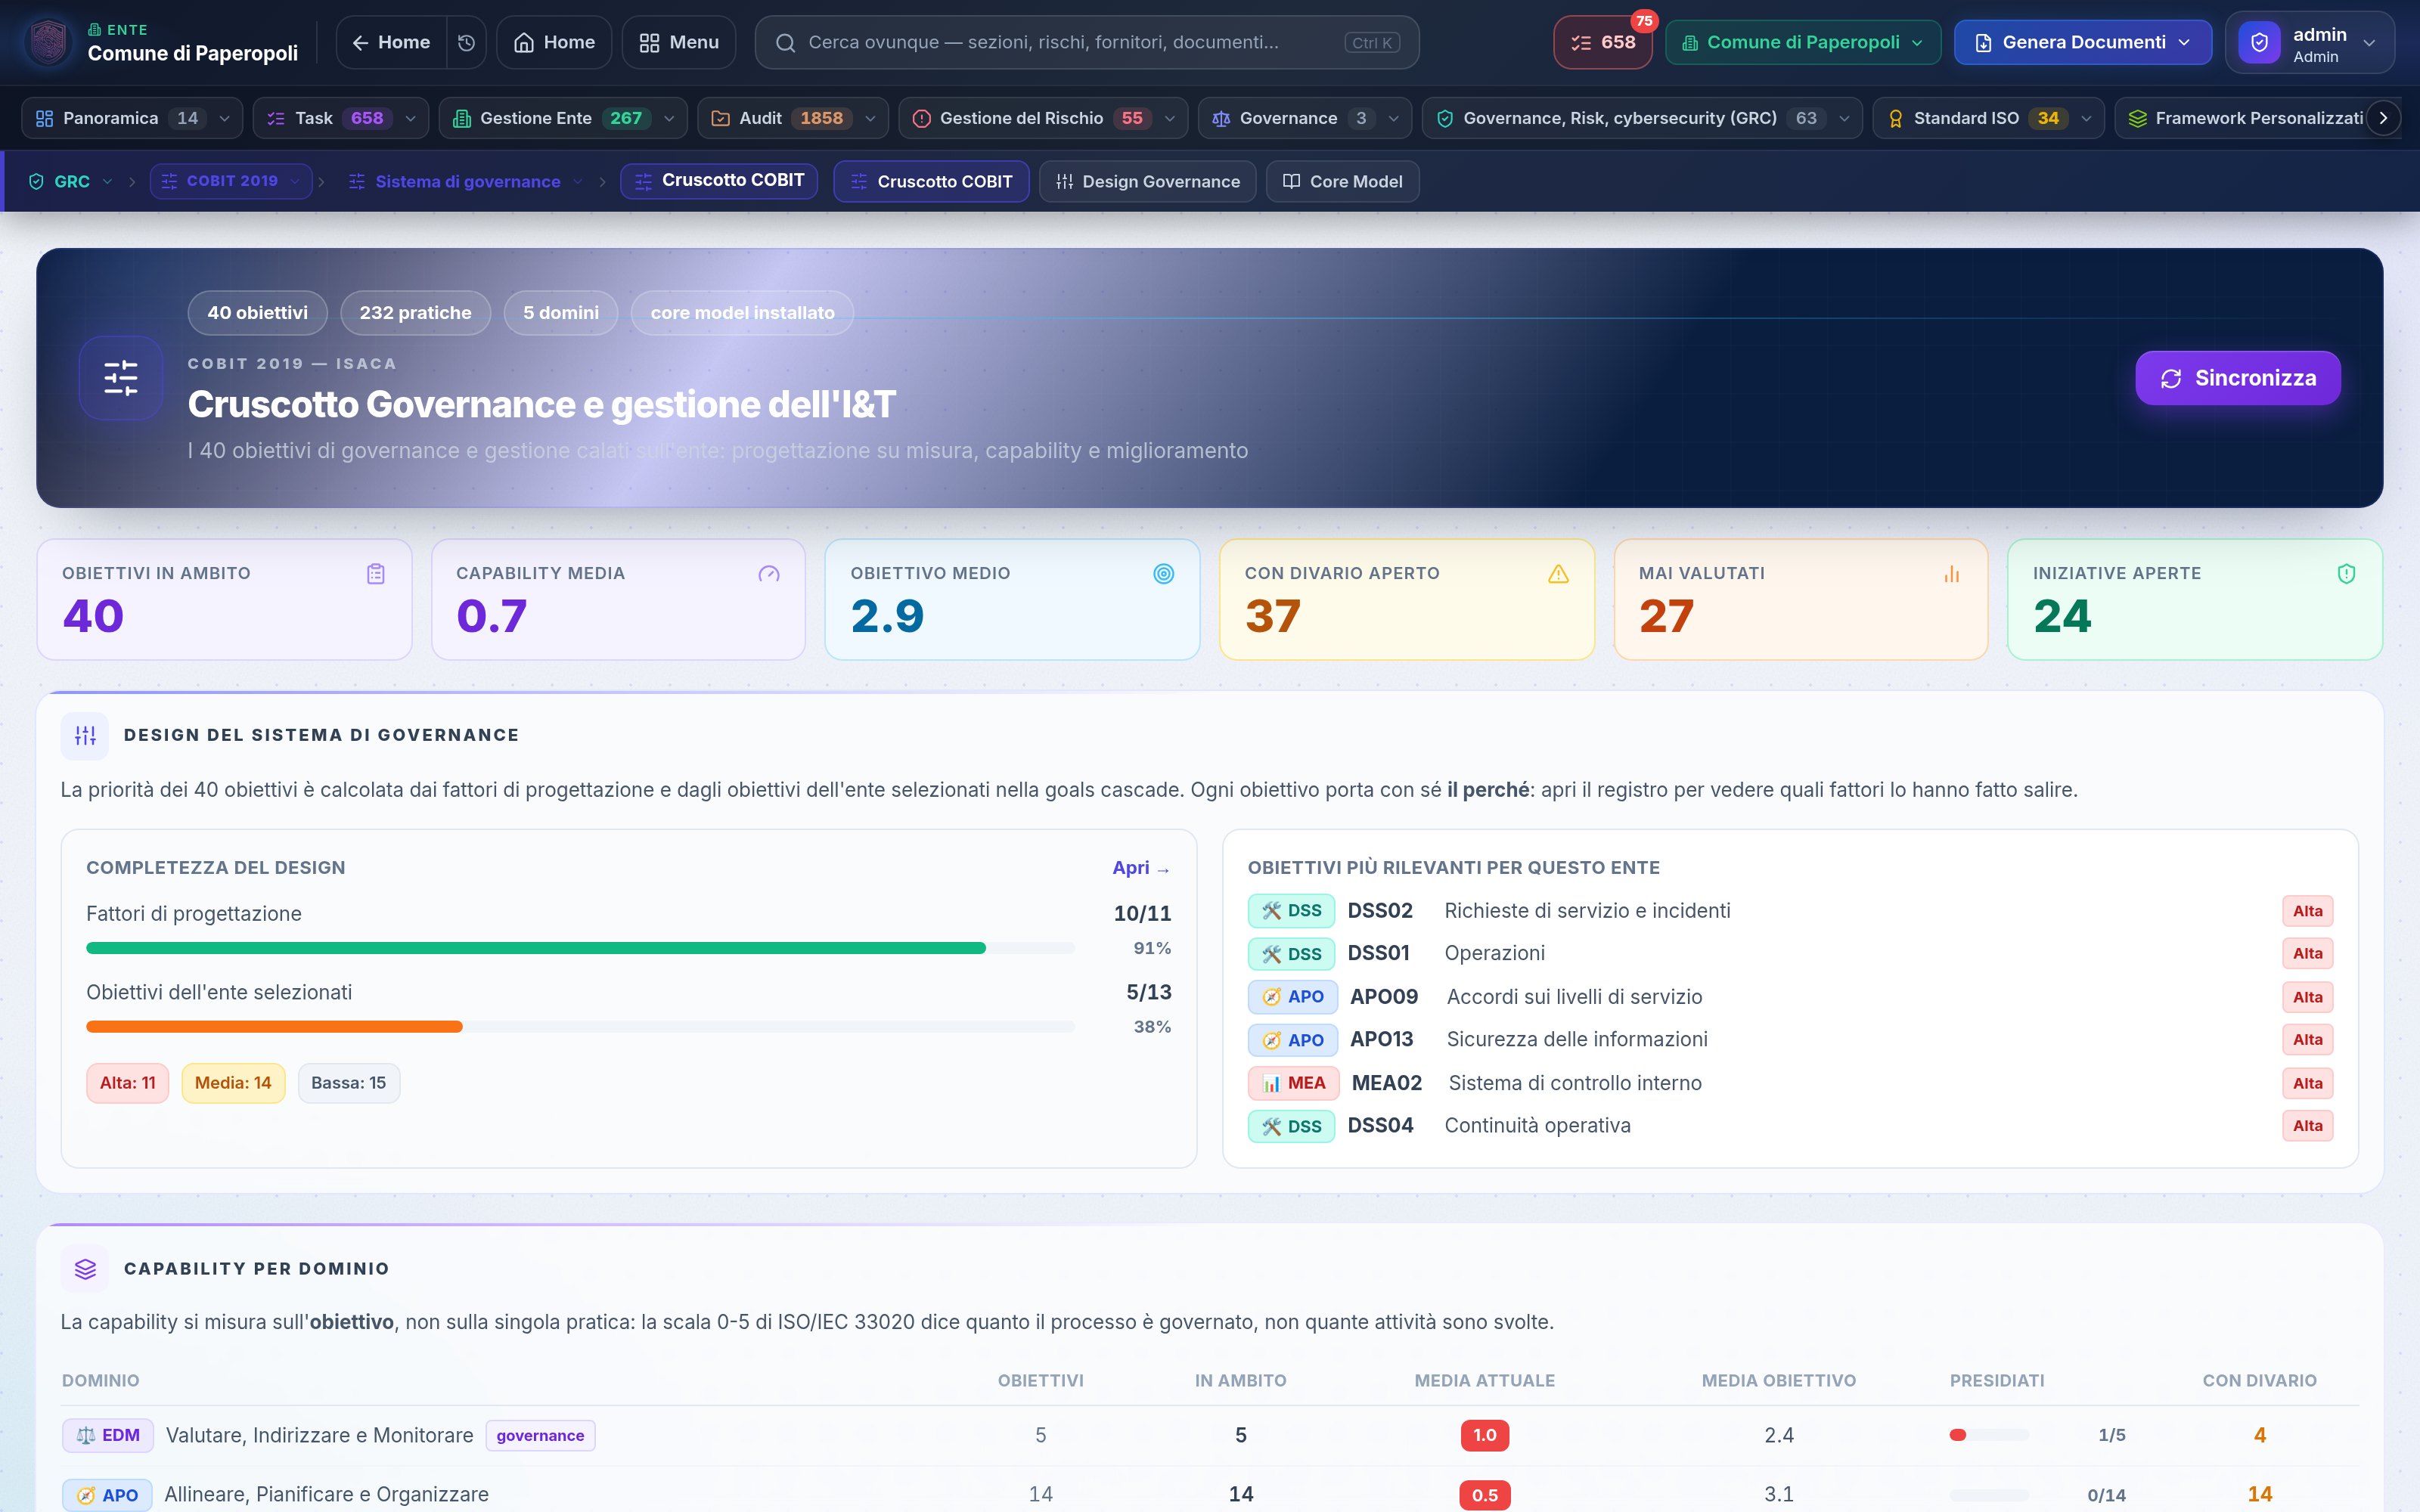The width and height of the screenshot is (2420, 1512).
Task: Click clipboard icon on Obiettivi in ambito card
Action: click(x=376, y=574)
